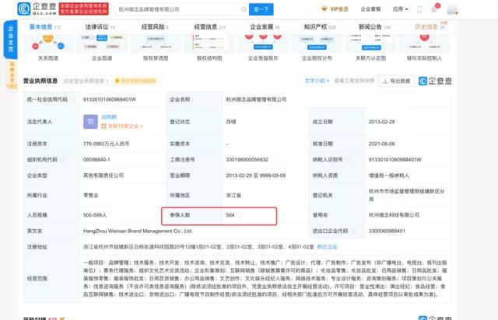Open 附近企业 link after address
This screenshot has width=498, height=320.
[x=327, y=247]
